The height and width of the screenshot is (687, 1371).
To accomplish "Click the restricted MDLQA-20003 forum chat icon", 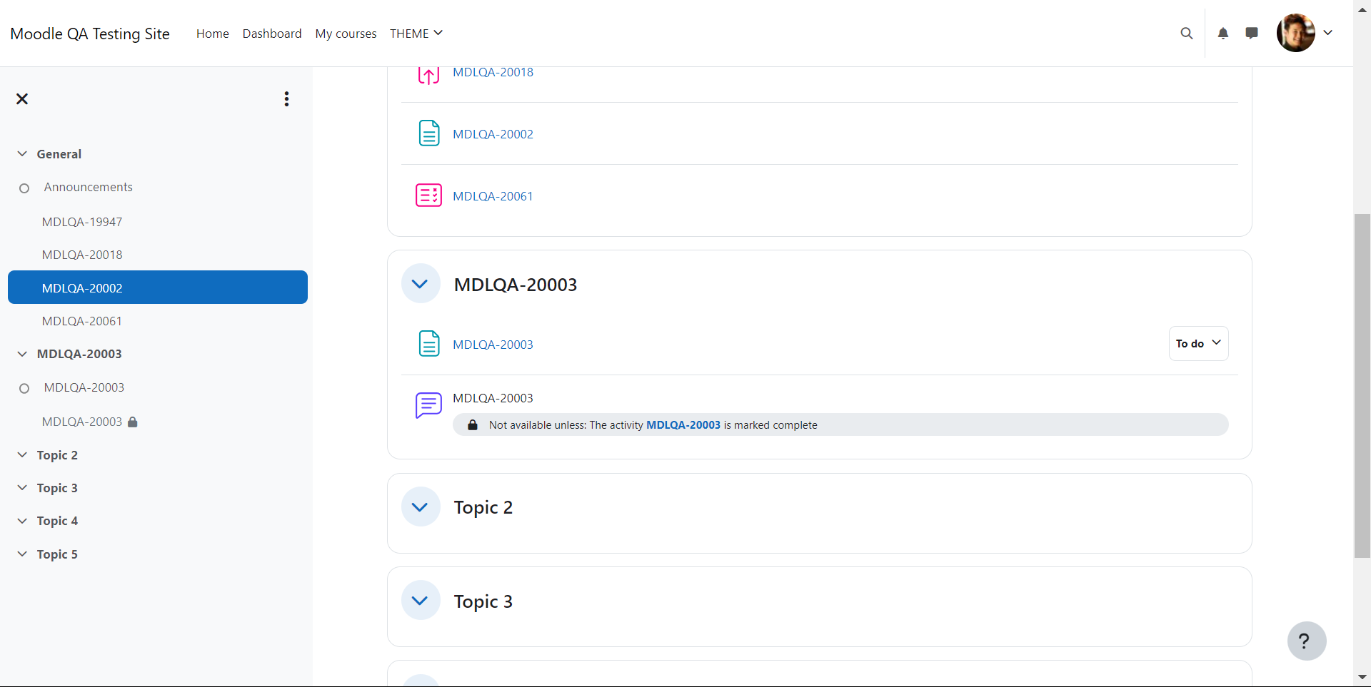I will (x=428, y=405).
